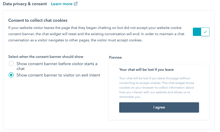The image size is (220, 132).
Task: Open the Learn more link
Action: [62, 4]
